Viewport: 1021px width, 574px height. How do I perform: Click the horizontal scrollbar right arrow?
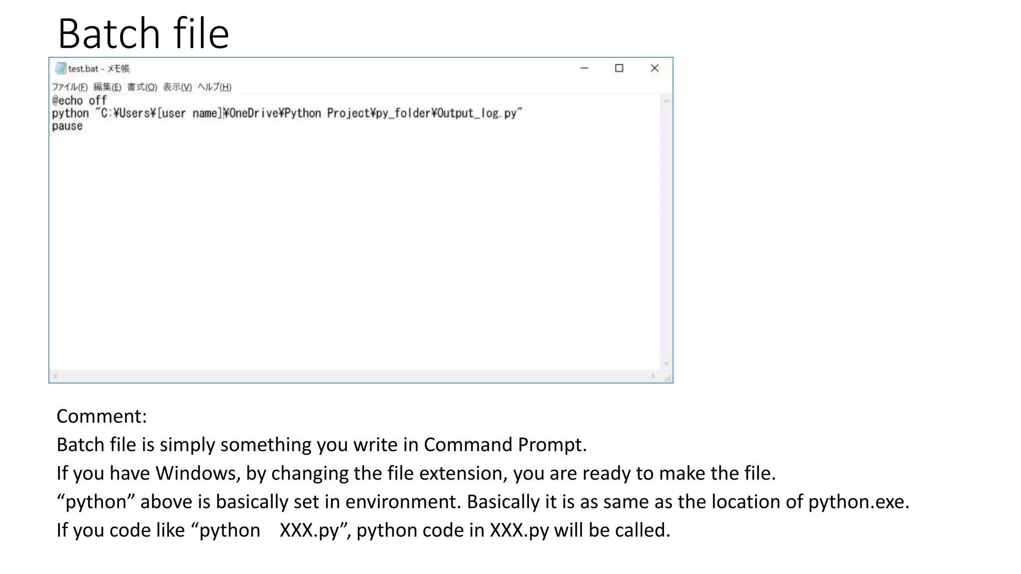(653, 376)
